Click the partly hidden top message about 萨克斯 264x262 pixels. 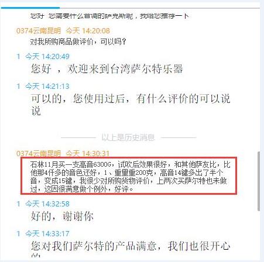(x=109, y=16)
